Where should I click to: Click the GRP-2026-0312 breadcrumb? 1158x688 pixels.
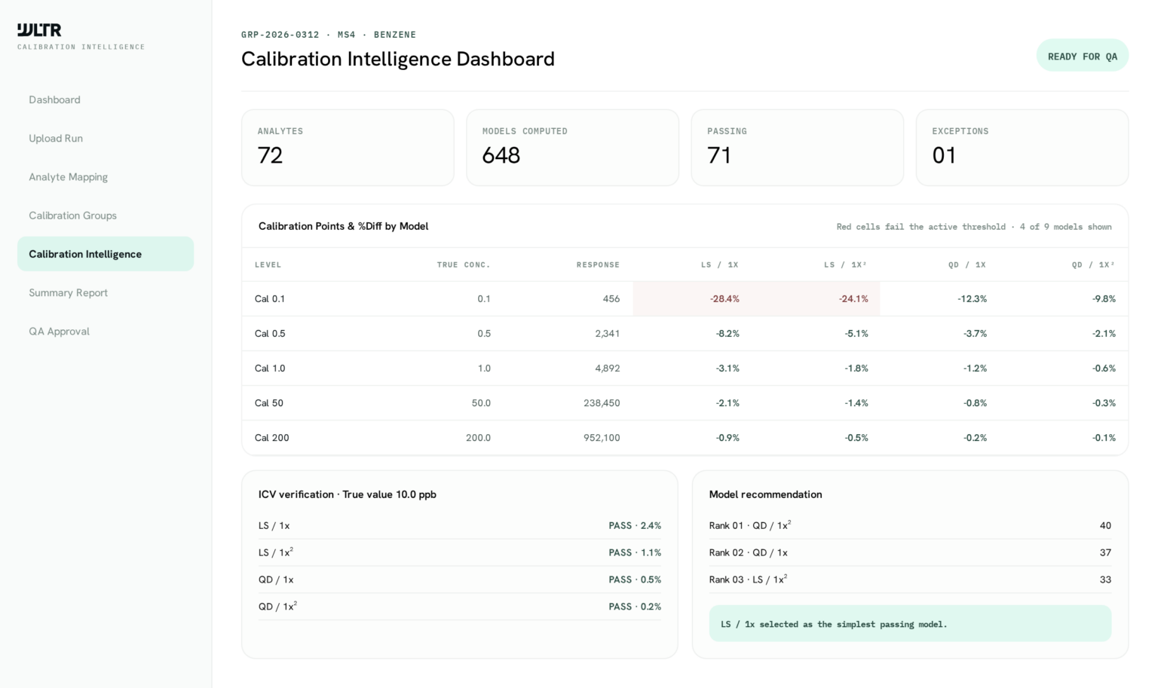coord(280,35)
